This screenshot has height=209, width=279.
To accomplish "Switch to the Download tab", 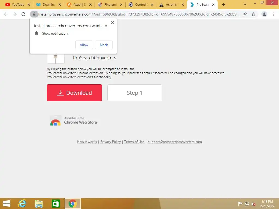I will point(46,5).
